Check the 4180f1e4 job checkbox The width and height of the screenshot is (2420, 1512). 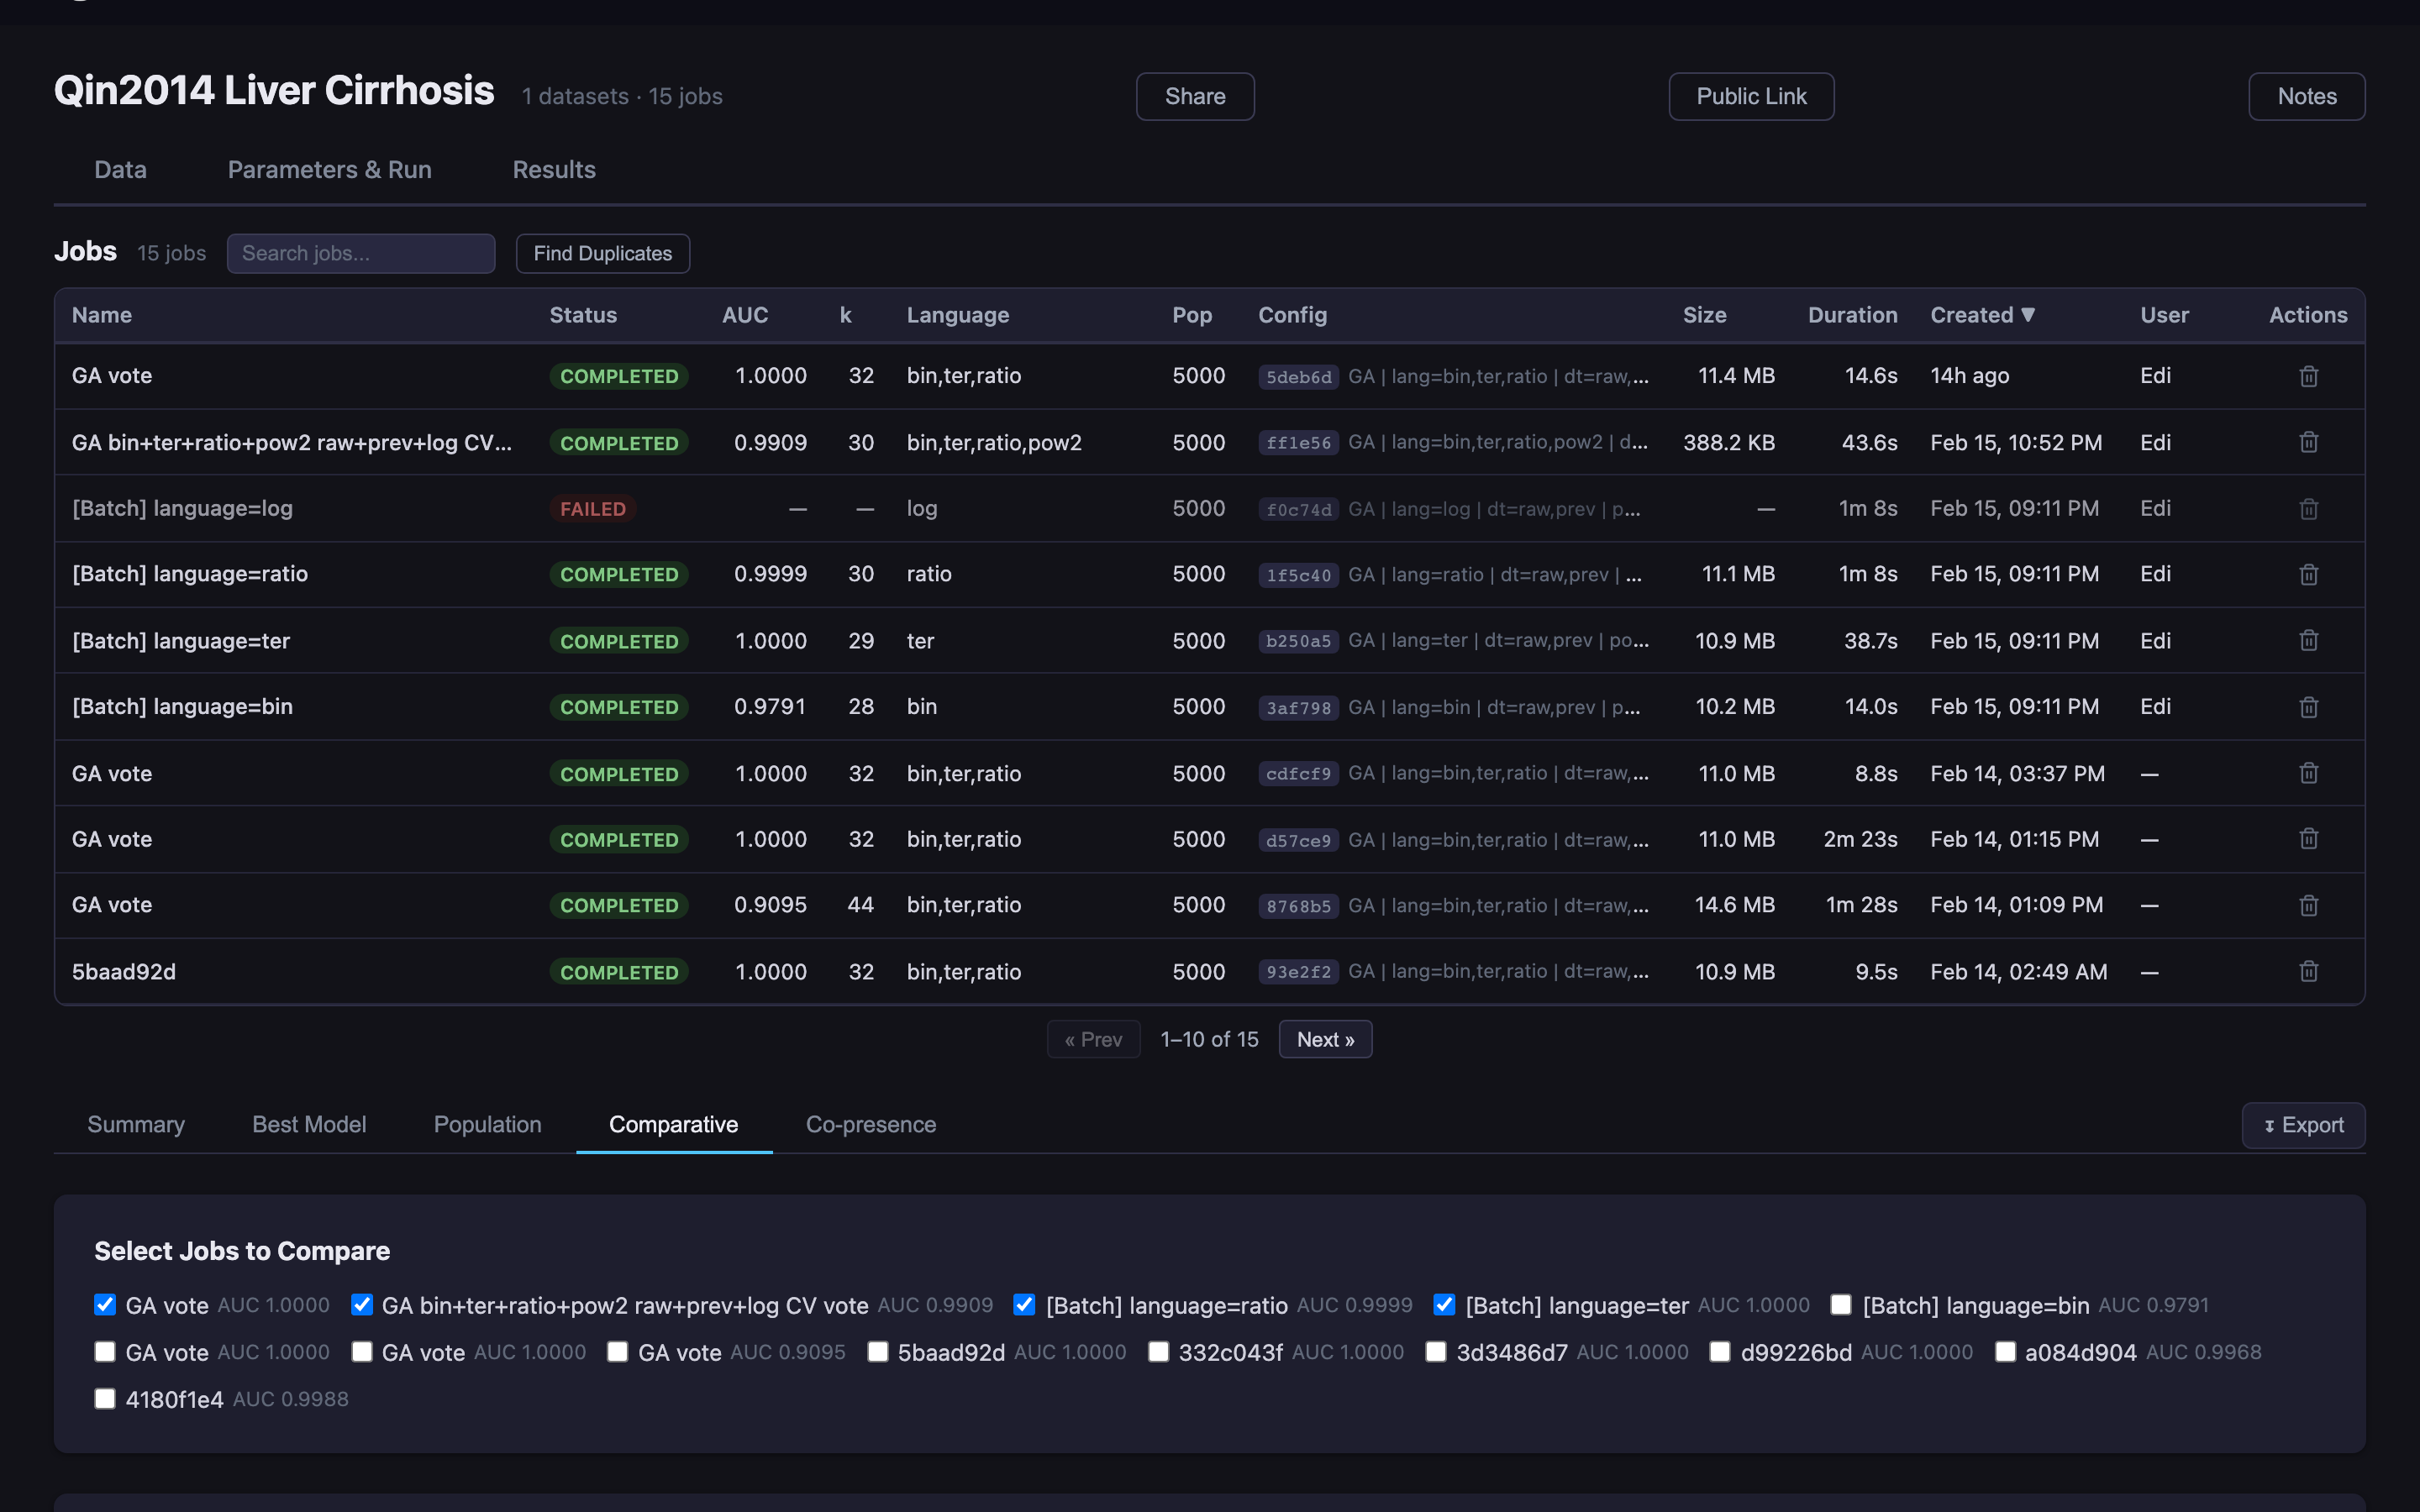point(105,1398)
